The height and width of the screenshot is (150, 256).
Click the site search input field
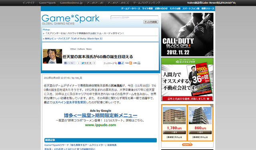coord(134,18)
